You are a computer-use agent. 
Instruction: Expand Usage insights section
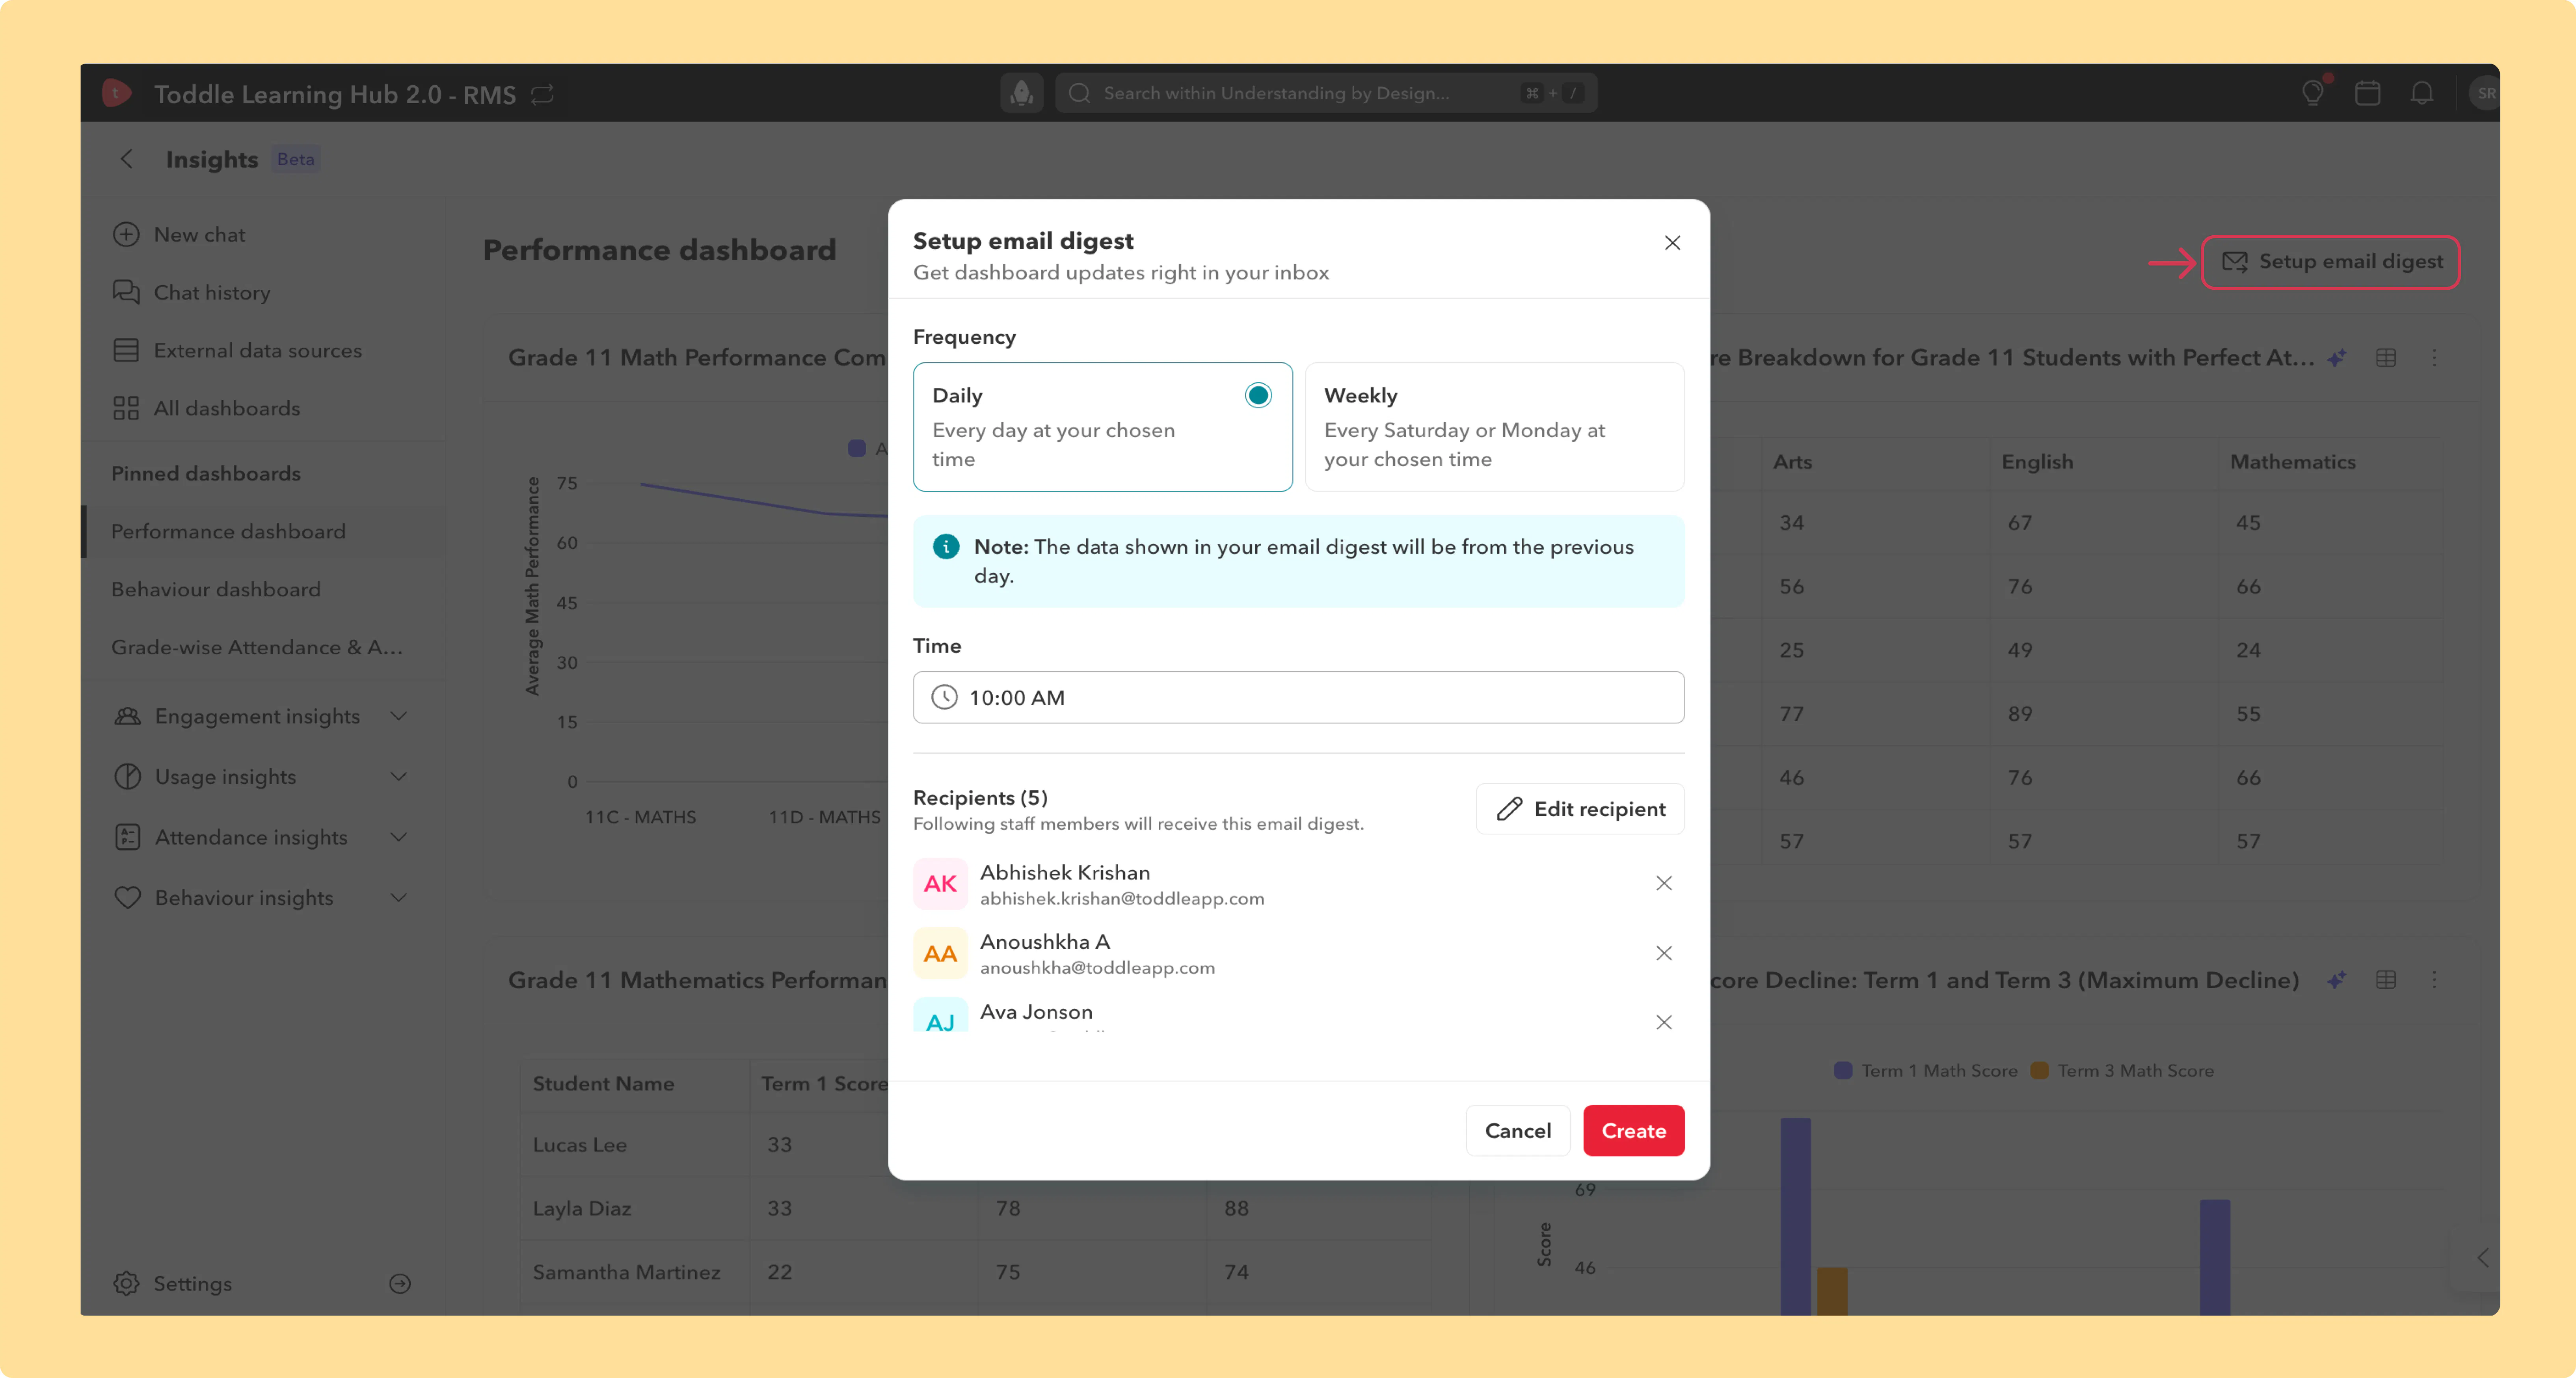[263, 777]
